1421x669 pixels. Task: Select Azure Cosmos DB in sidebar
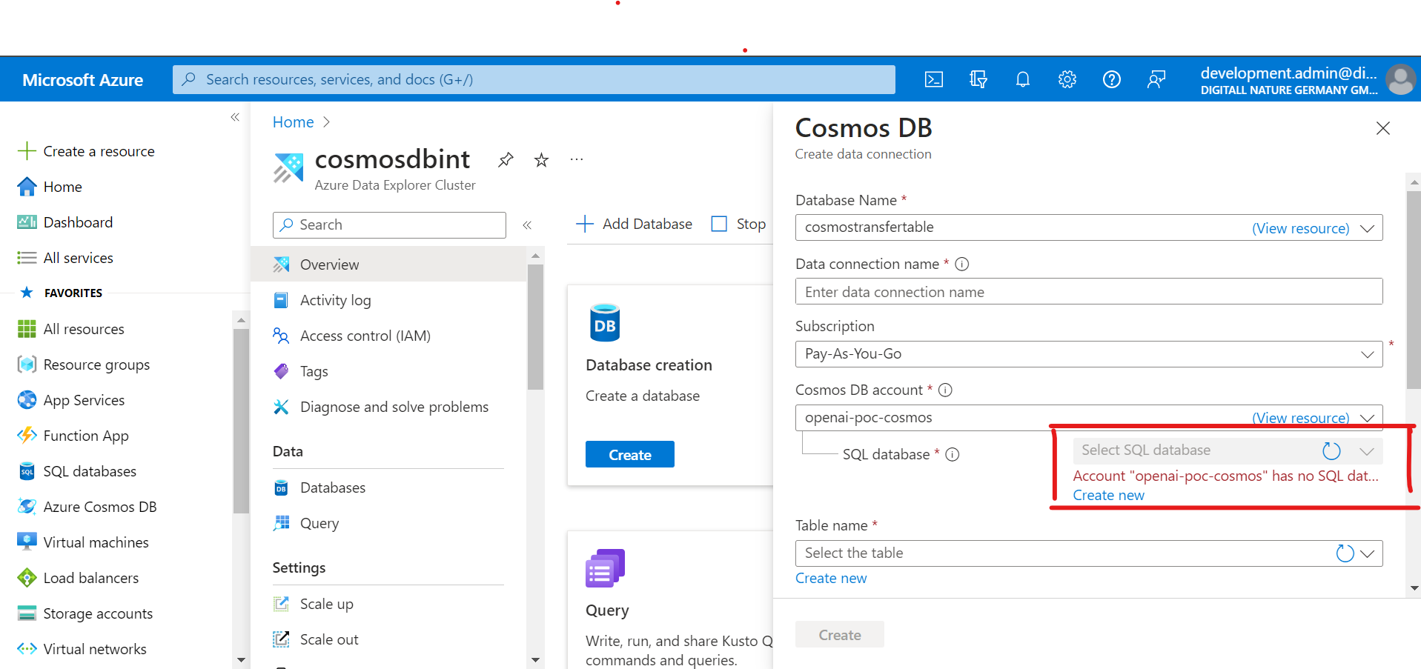tap(99, 506)
